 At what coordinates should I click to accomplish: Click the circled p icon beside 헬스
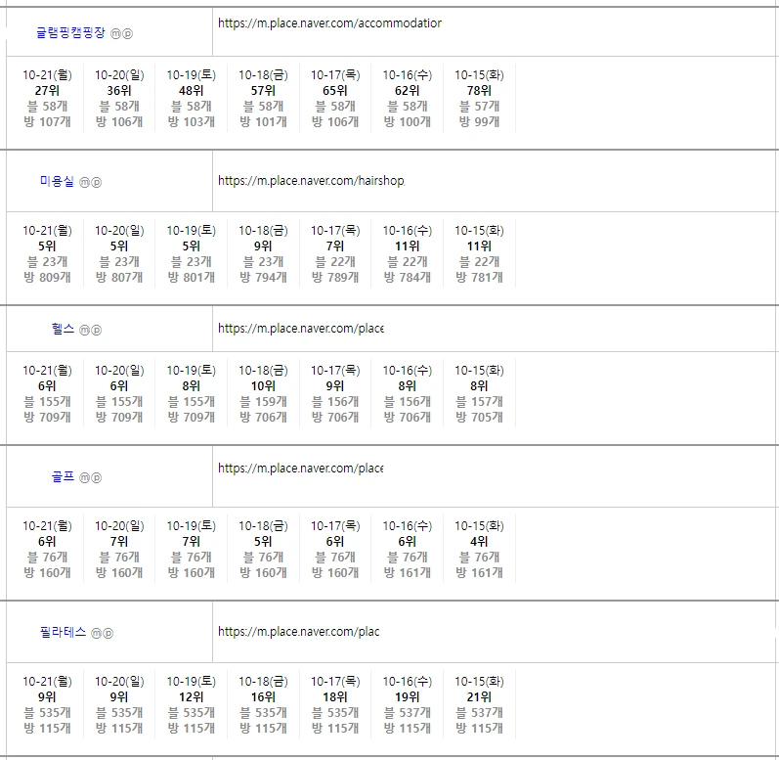(x=96, y=331)
